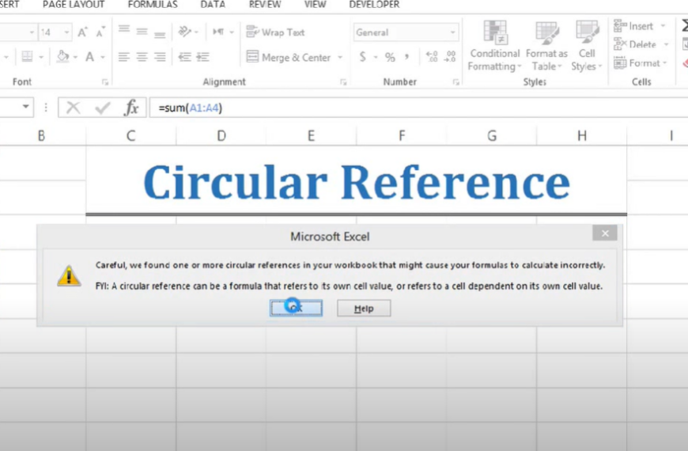Expand the Borders dropdown arrow
This screenshot has width=688, height=451.
pyautogui.click(x=41, y=57)
